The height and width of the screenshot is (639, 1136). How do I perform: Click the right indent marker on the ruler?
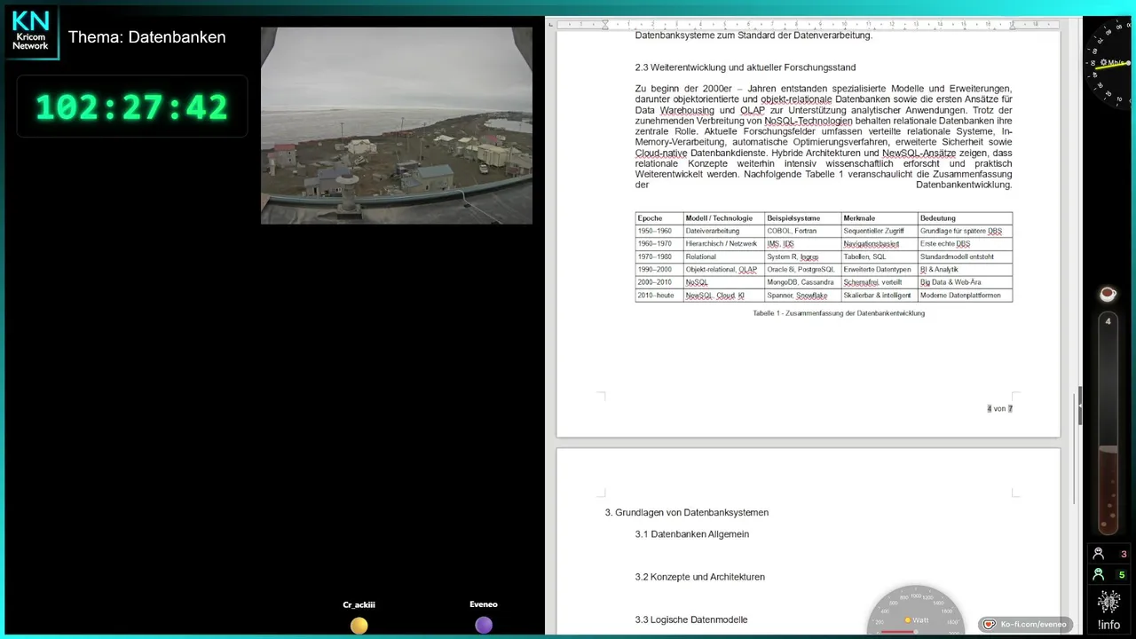tap(1012, 26)
